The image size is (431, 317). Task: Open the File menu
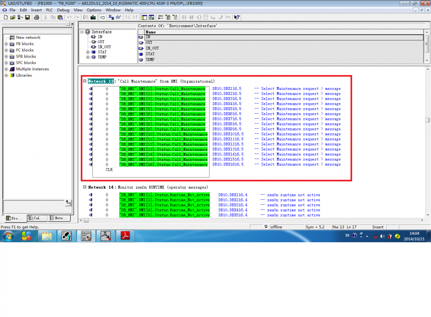coord(12,10)
